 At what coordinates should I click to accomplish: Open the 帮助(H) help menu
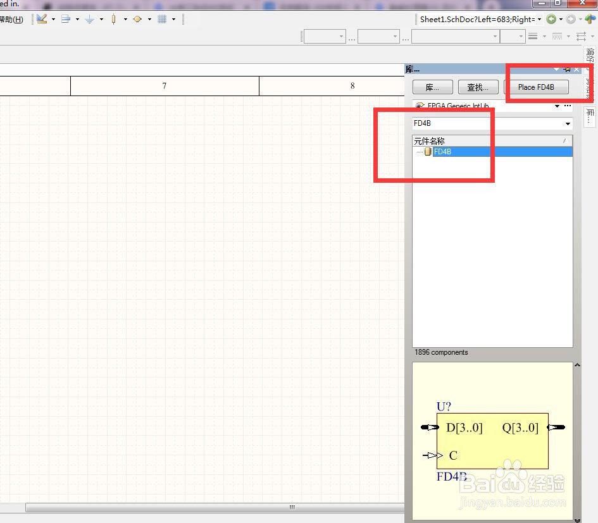(11, 19)
